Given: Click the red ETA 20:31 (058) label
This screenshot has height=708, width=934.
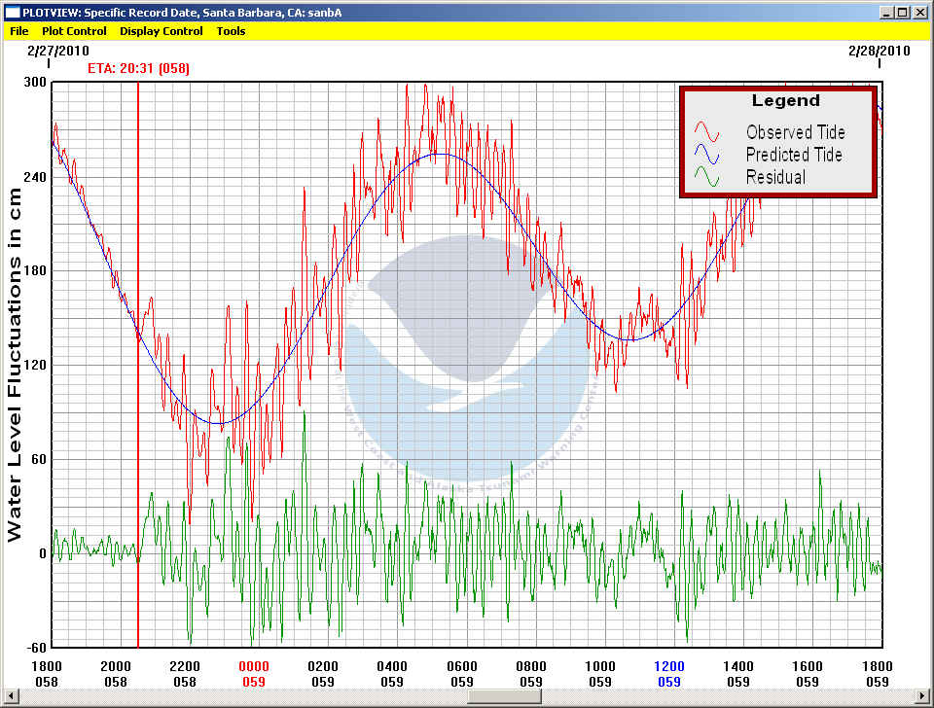Looking at the screenshot, I should (x=145, y=68).
